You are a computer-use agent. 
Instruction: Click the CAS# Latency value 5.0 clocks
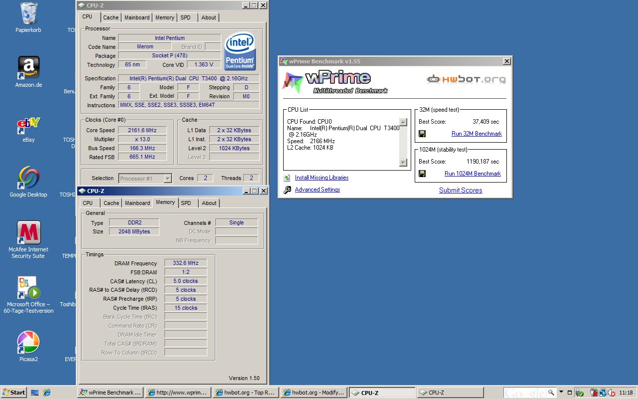[x=185, y=281]
